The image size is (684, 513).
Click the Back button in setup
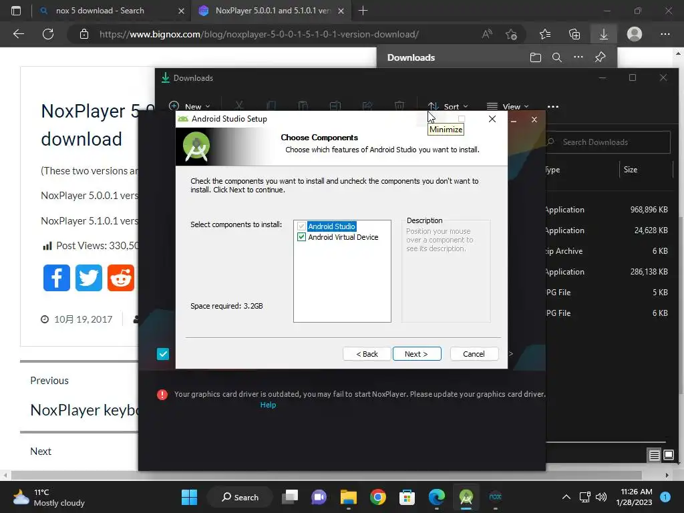(x=367, y=354)
